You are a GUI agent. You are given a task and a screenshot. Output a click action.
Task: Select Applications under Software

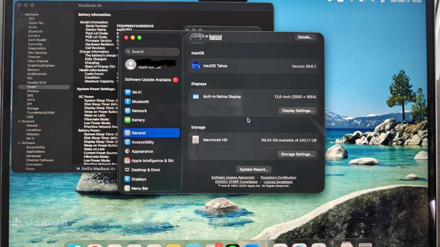click(x=35, y=151)
